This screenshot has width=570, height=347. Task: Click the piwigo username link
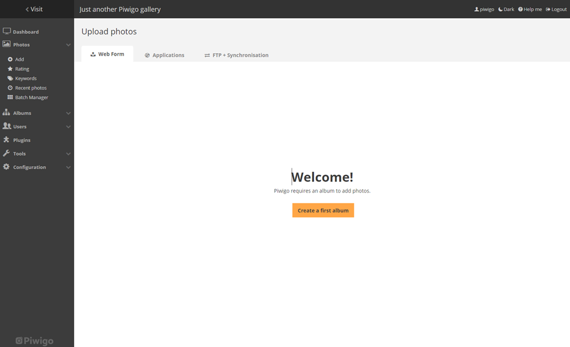click(487, 9)
